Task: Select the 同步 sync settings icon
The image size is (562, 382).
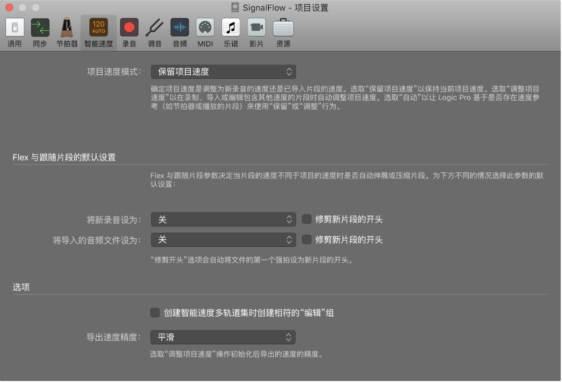Action: pyautogui.click(x=40, y=31)
